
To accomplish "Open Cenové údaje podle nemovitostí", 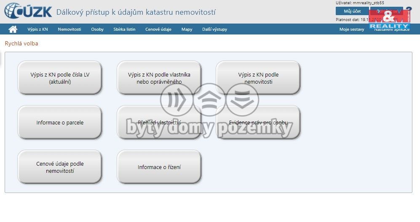I will (x=60, y=167).
